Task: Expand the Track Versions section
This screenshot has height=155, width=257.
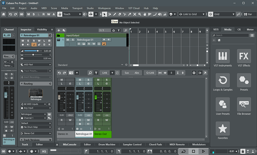Action: click(x=22, y=140)
